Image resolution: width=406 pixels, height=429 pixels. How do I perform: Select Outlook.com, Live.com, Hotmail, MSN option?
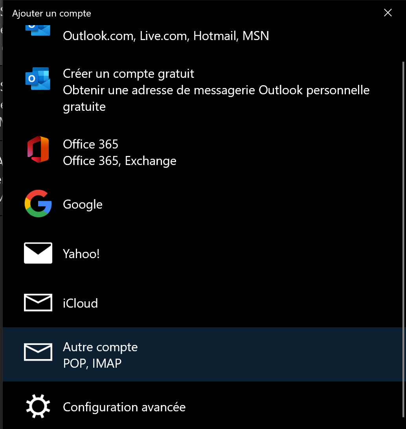click(166, 36)
